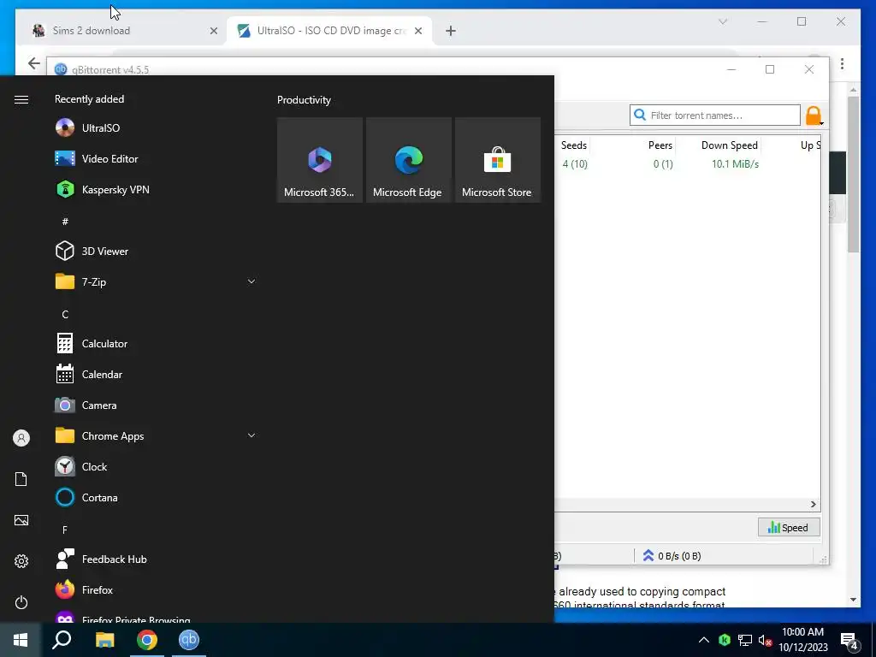Jump to letter F app list header

65,530
